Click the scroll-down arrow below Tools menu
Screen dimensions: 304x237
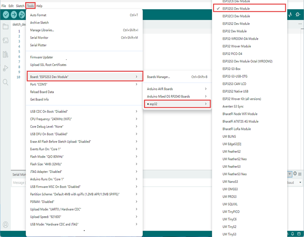point(84,231)
